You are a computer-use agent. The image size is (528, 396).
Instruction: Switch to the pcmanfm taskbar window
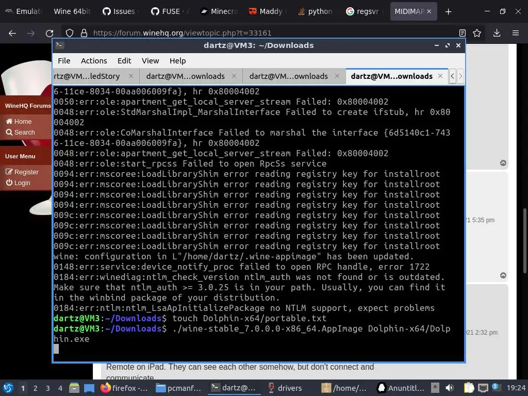point(178,388)
